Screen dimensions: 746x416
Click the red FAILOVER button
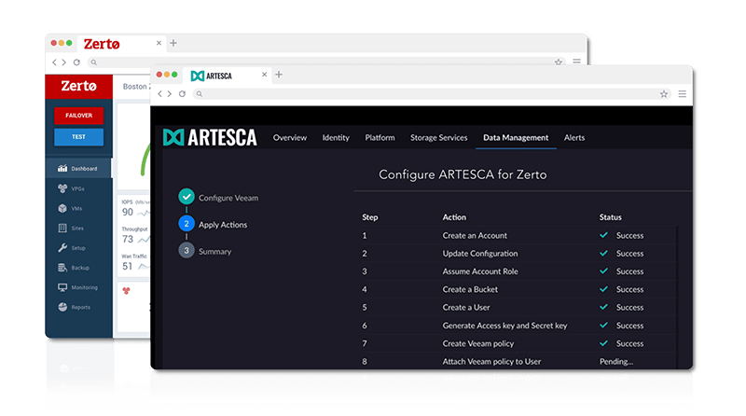(x=78, y=116)
